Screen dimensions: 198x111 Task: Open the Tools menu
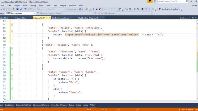(x=48, y=6)
